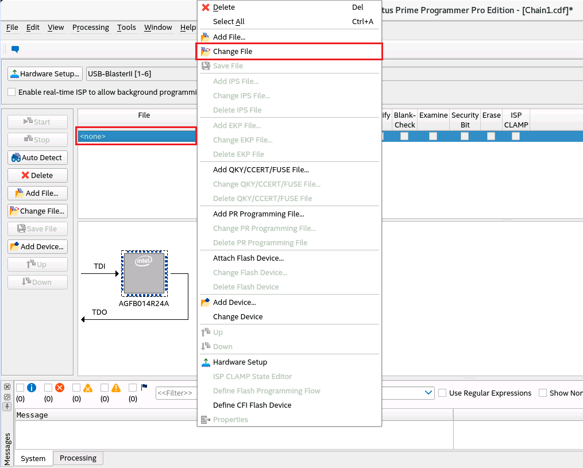This screenshot has width=583, height=468.
Task: Click the Error message filter icon
Action: click(60, 388)
